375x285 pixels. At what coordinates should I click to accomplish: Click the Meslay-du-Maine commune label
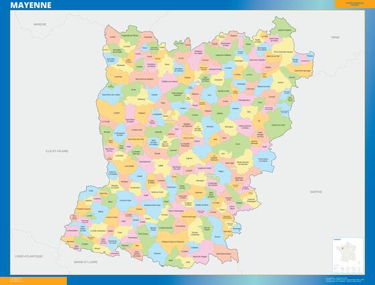click(202, 205)
